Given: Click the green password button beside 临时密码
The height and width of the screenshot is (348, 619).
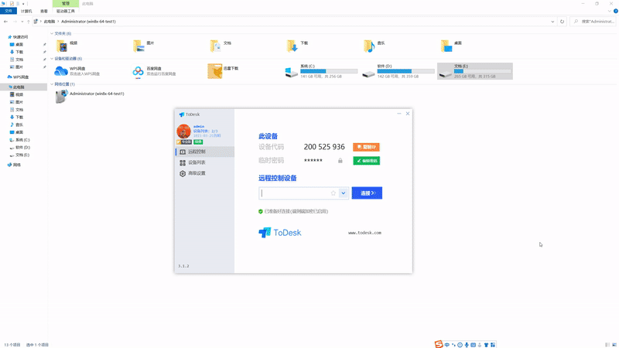Looking at the screenshot, I should 366,161.
